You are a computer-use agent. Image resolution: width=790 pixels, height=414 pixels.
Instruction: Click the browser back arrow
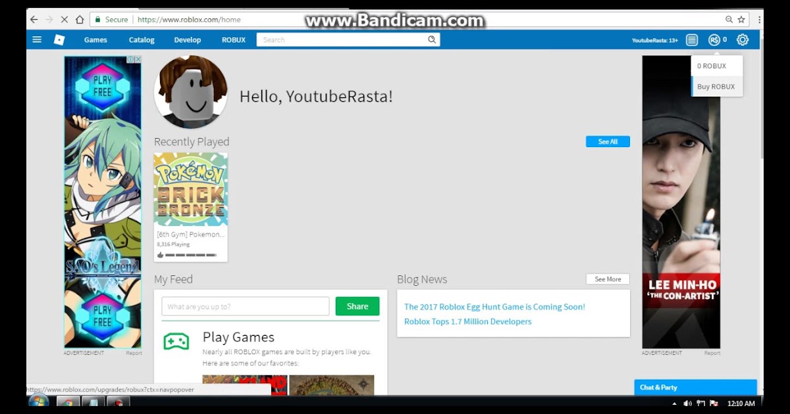(34, 20)
